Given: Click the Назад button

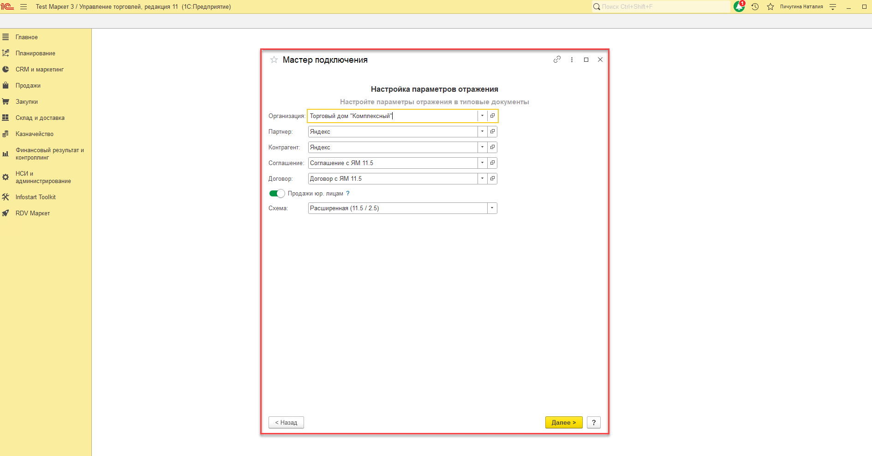Looking at the screenshot, I should (286, 422).
